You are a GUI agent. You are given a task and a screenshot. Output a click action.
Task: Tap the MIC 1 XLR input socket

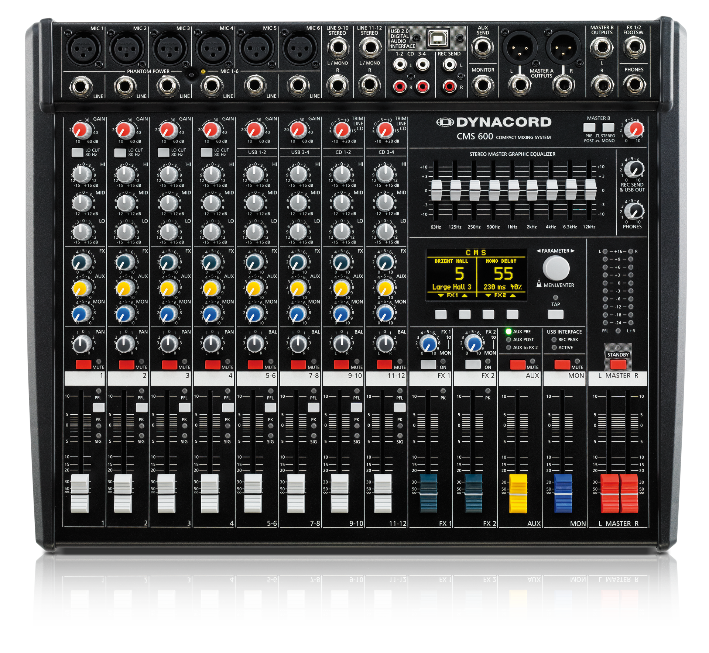(x=83, y=49)
